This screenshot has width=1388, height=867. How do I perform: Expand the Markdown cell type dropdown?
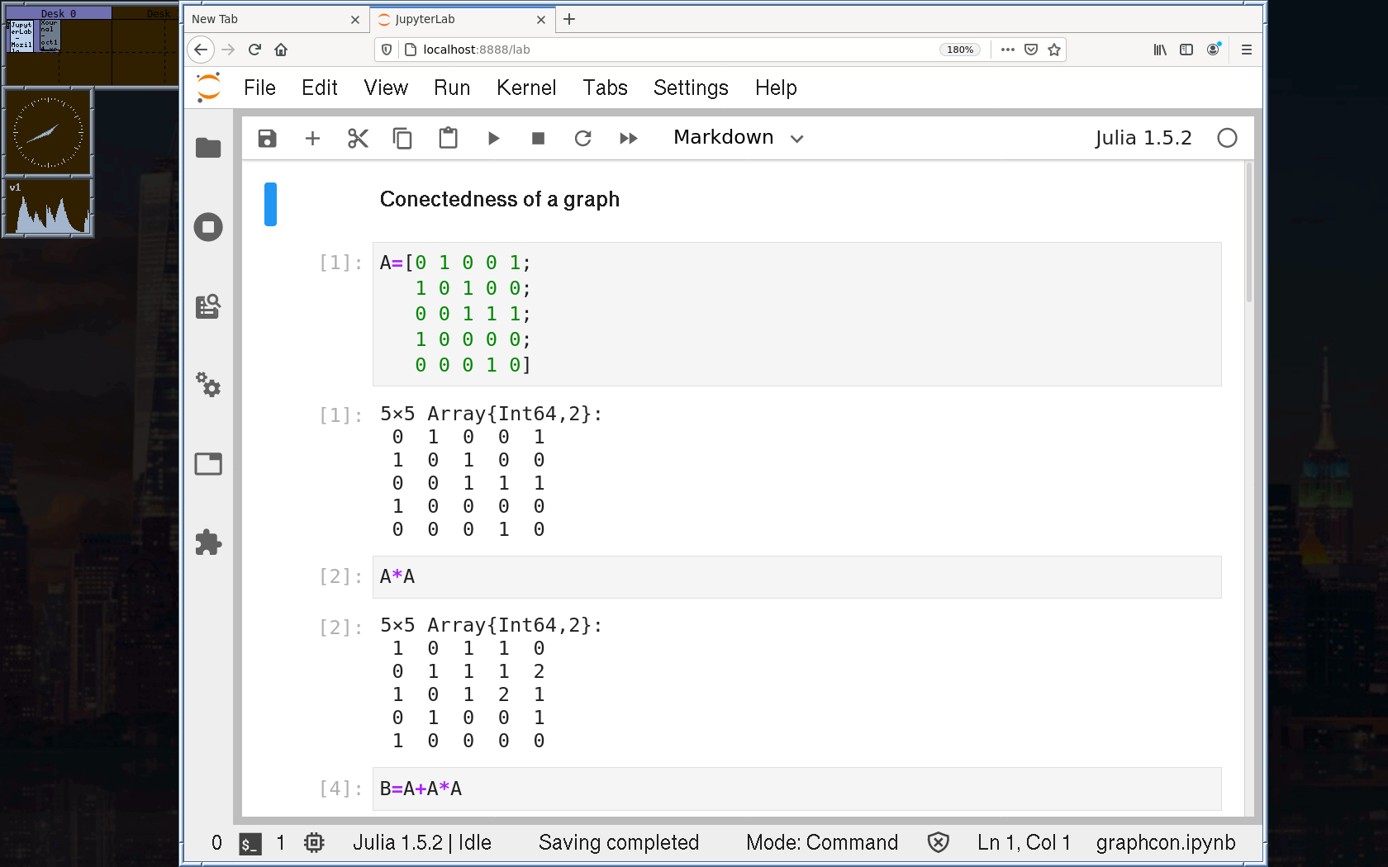point(738,138)
